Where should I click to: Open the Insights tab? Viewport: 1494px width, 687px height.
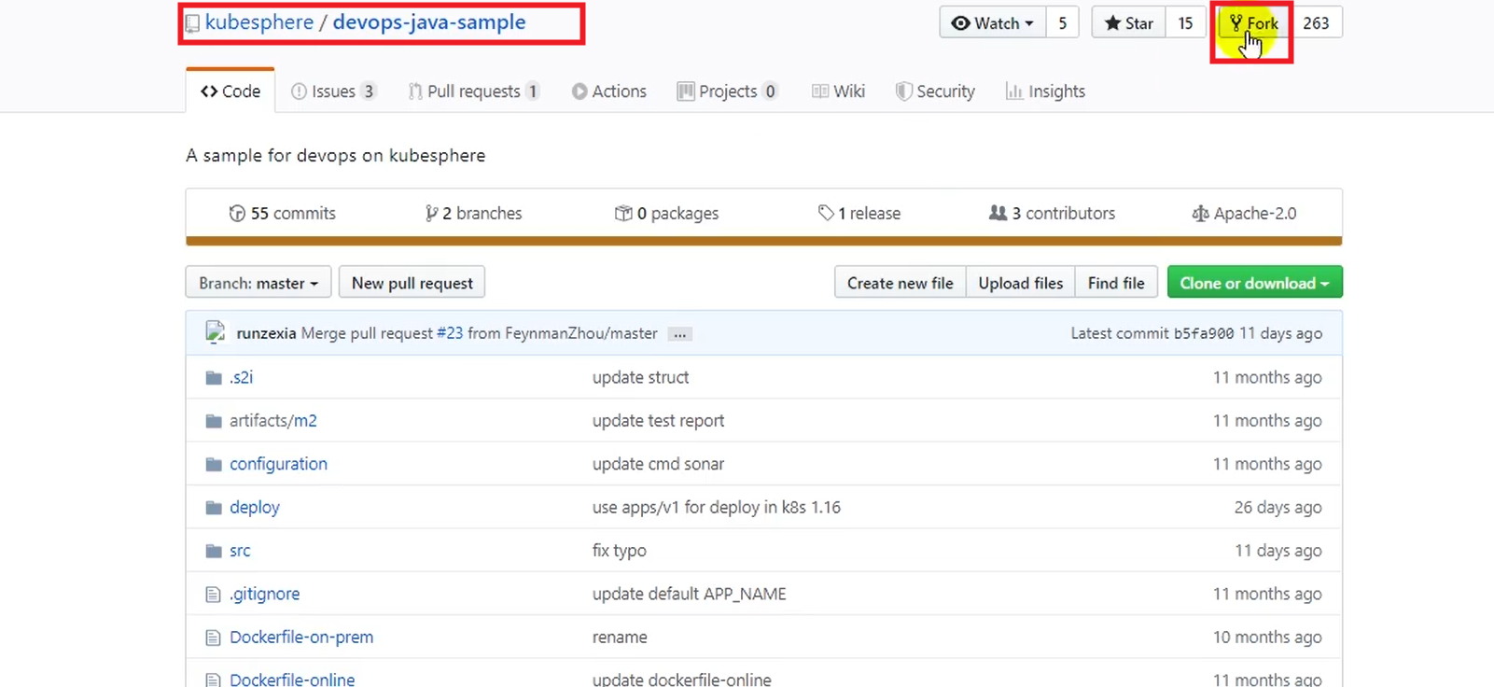point(1045,91)
